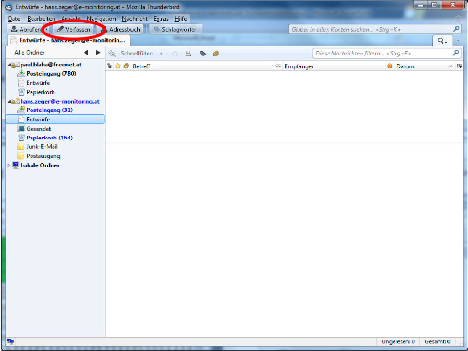This screenshot has height=351, width=468.
Task: Open Papierkorb (164) folder
Action: point(50,138)
